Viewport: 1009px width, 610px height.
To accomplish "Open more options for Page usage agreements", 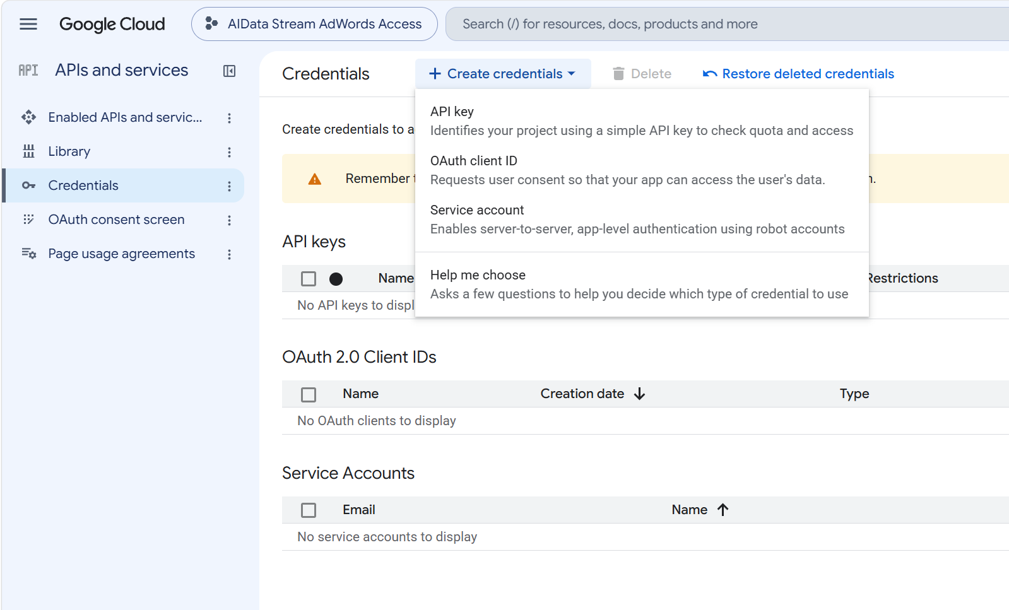I will tap(229, 254).
